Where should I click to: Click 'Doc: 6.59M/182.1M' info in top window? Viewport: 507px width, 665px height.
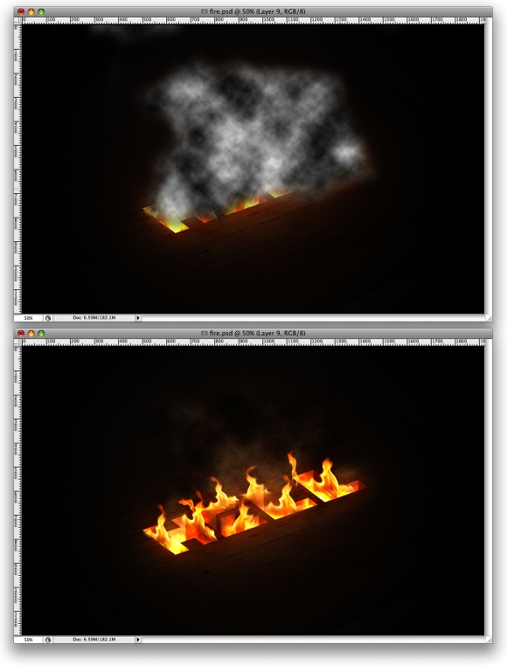(94, 318)
